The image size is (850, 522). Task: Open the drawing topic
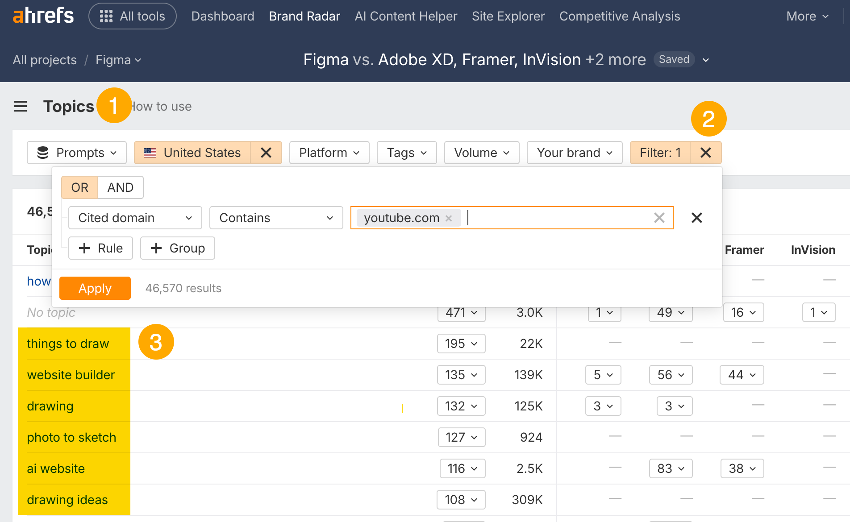click(x=50, y=406)
